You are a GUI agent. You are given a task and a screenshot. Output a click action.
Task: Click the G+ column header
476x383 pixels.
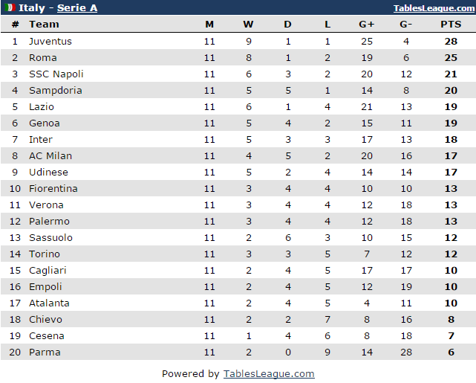[367, 25]
